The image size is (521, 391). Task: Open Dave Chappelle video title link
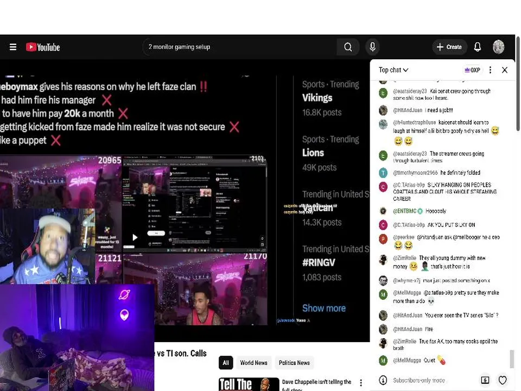pyautogui.click(x=316, y=385)
